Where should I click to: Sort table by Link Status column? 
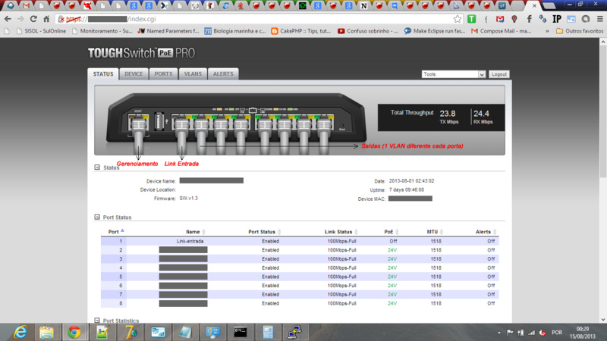[x=341, y=232]
